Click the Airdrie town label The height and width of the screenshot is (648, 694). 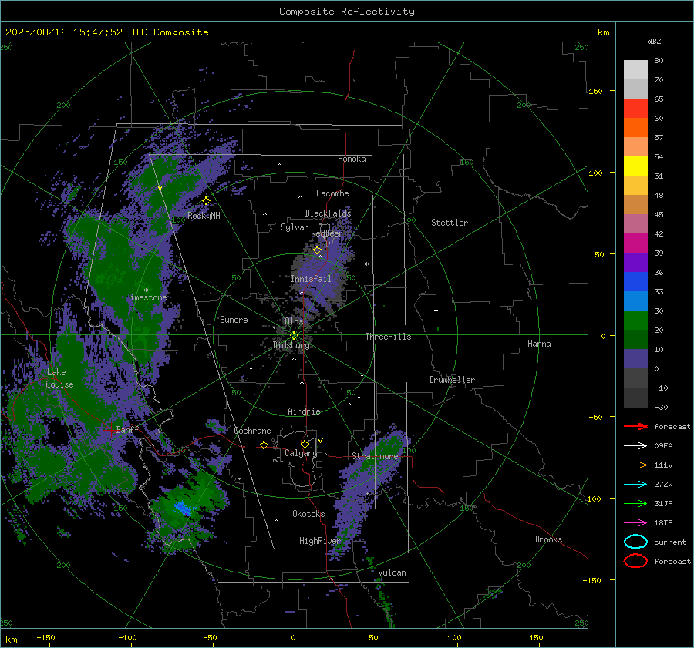point(304,411)
